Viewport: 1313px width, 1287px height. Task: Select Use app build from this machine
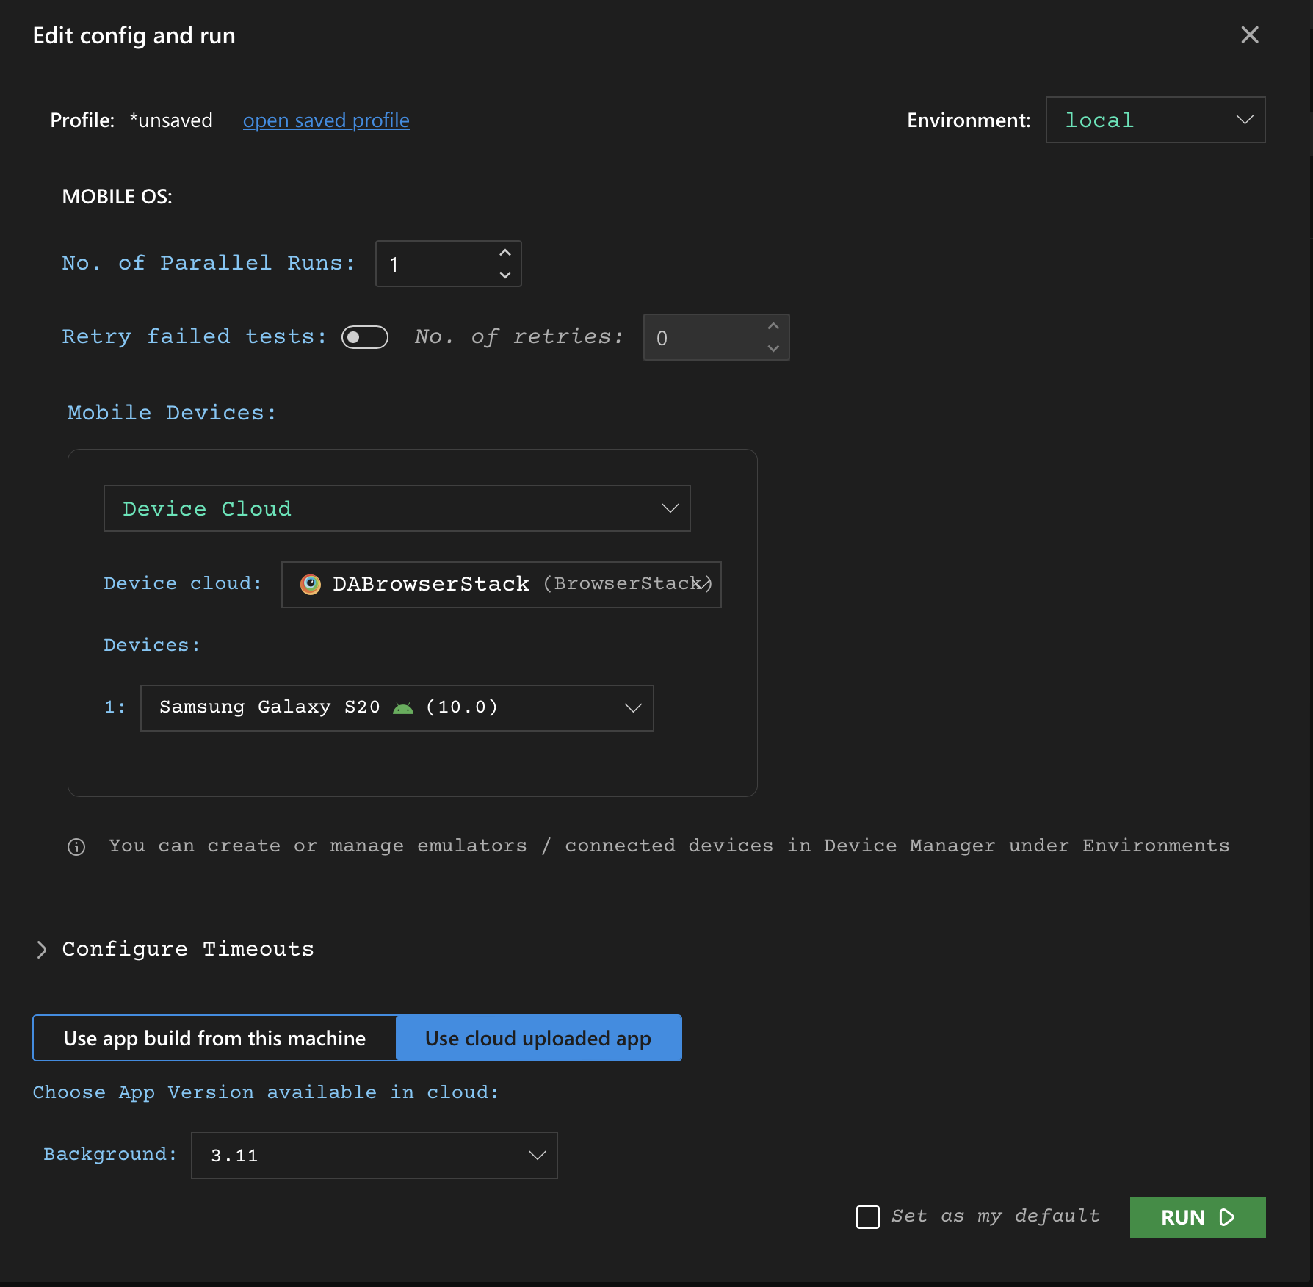click(x=214, y=1038)
